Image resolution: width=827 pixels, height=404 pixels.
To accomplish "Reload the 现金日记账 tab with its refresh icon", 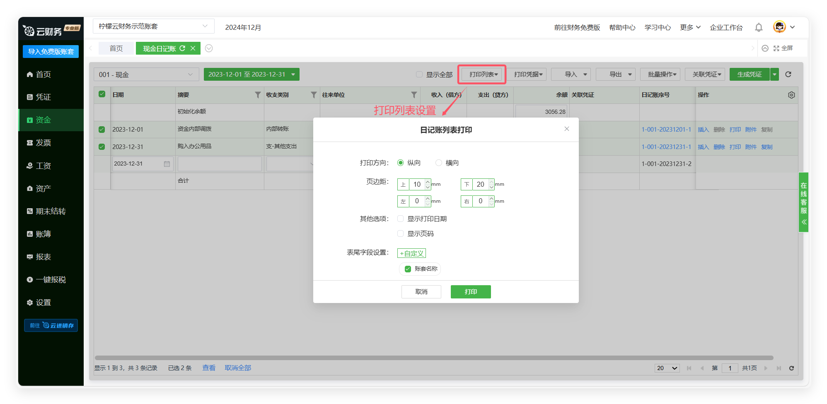I will pyautogui.click(x=182, y=48).
